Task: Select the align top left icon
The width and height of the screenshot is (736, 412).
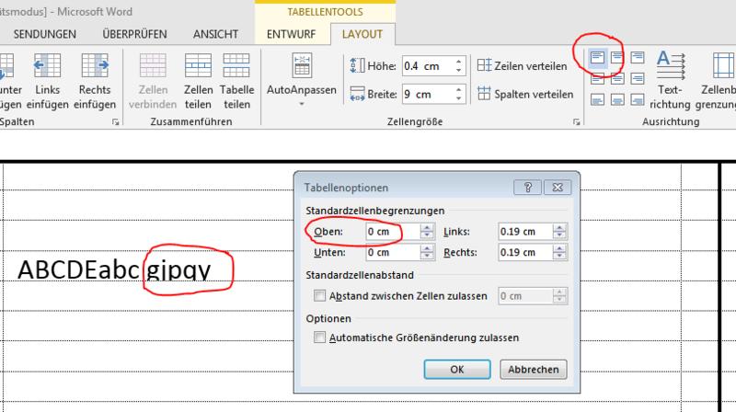Action: coord(597,58)
